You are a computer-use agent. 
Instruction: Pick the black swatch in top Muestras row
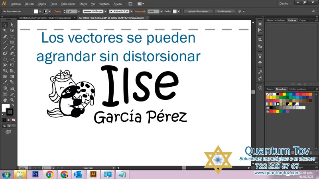tap(278, 94)
